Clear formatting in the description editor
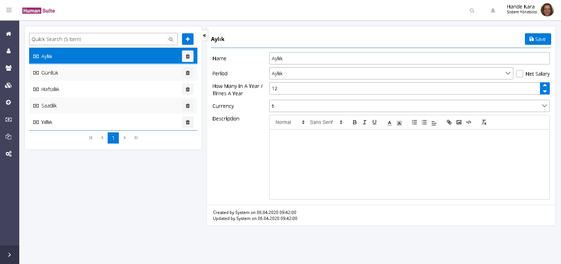This screenshot has height=264, width=561. click(x=484, y=122)
